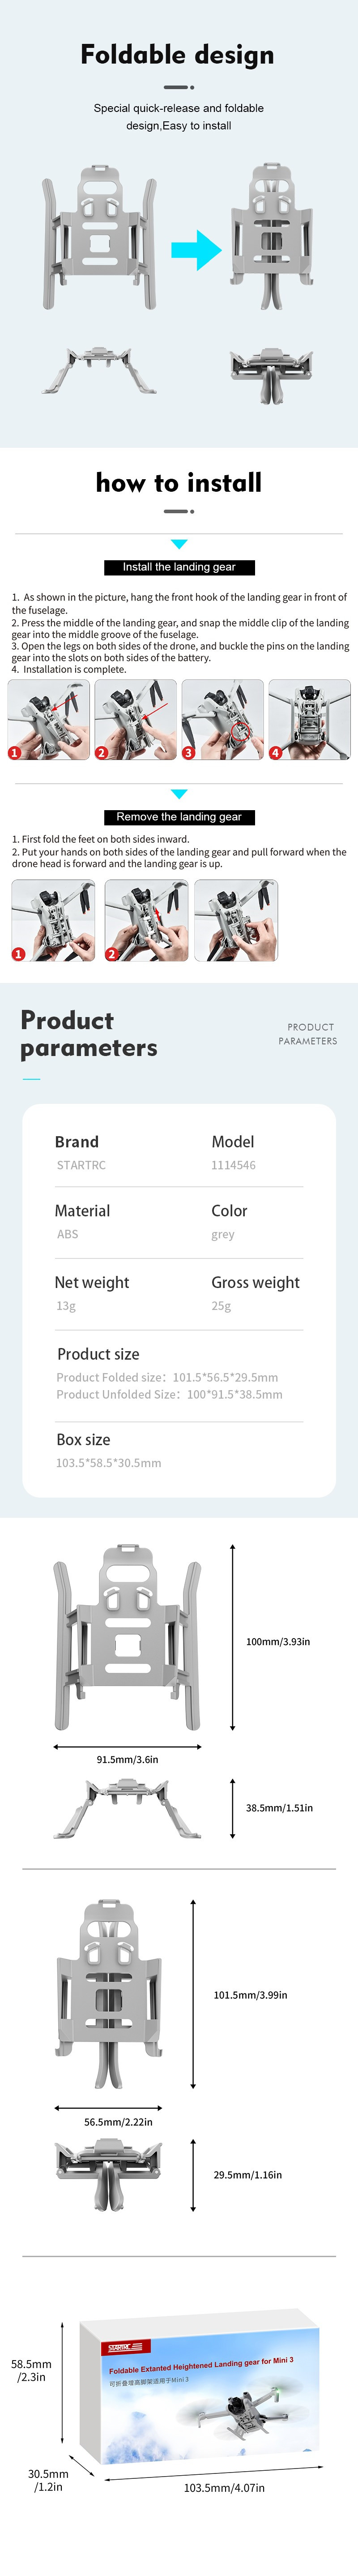The height and width of the screenshot is (2576, 358).
Task: Click red badge 4 on last install photo
Action: tap(276, 752)
